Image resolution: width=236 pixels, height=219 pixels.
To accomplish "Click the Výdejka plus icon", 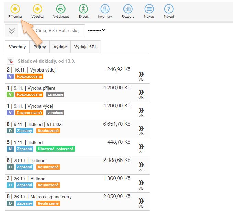I will click(38, 9).
